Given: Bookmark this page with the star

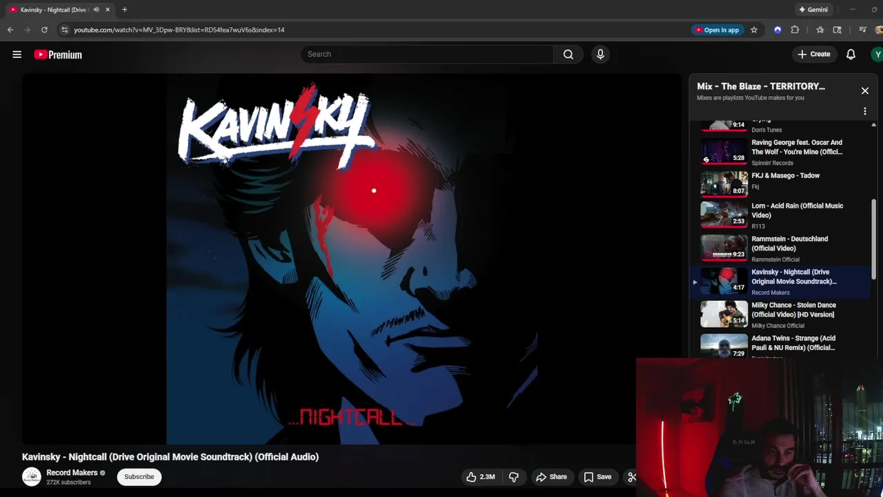Looking at the screenshot, I should coord(754,30).
